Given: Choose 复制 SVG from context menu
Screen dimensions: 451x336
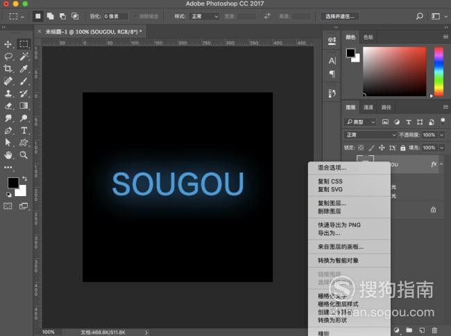Looking at the screenshot, I should click(x=349, y=189).
